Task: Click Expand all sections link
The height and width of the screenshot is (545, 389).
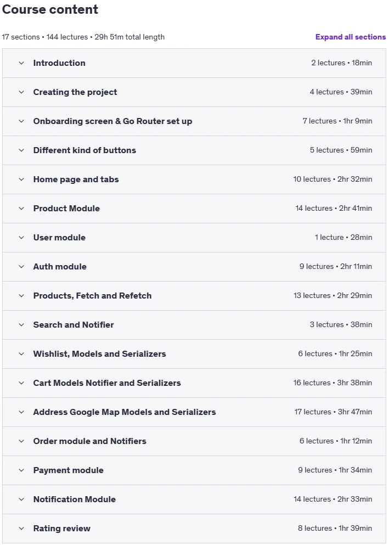Action: point(351,37)
